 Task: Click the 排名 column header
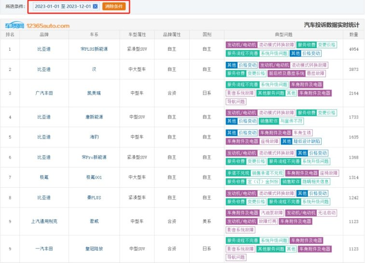pyautogui.click(x=10, y=35)
